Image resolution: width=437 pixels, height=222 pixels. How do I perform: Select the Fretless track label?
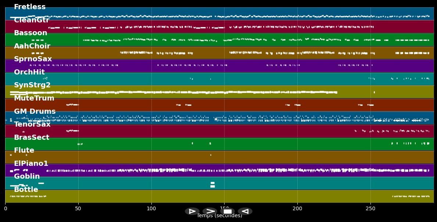30,7
